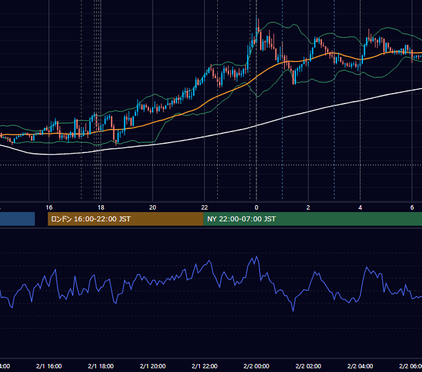This screenshot has width=422, height=372.
Task: Click the upper axis label 4
Action: coord(360,208)
